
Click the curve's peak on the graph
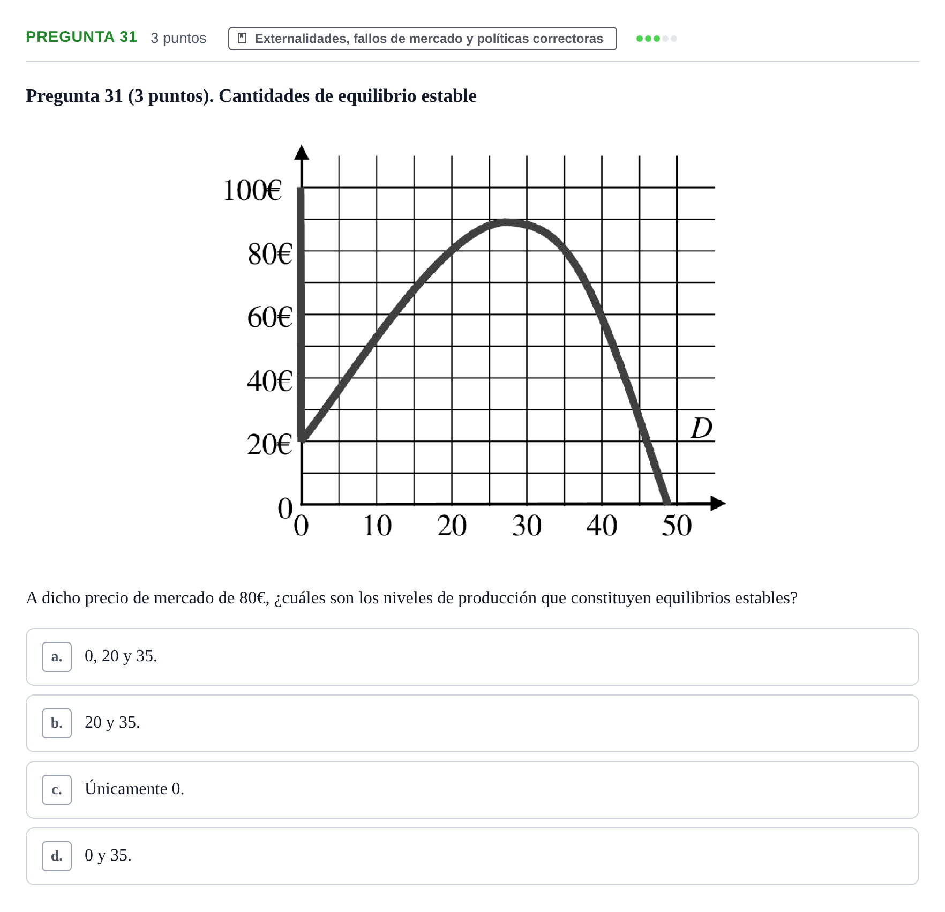[x=506, y=222]
